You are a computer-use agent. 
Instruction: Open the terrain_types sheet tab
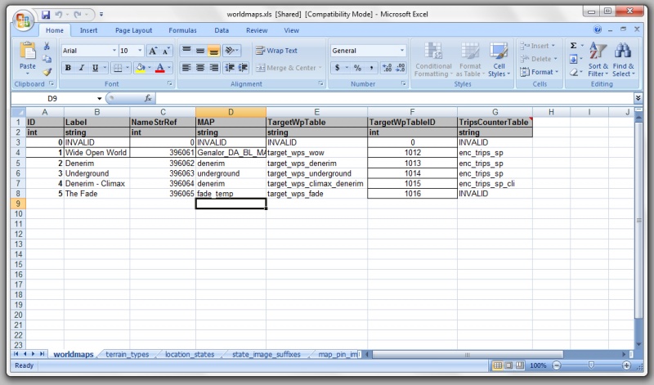pos(128,355)
